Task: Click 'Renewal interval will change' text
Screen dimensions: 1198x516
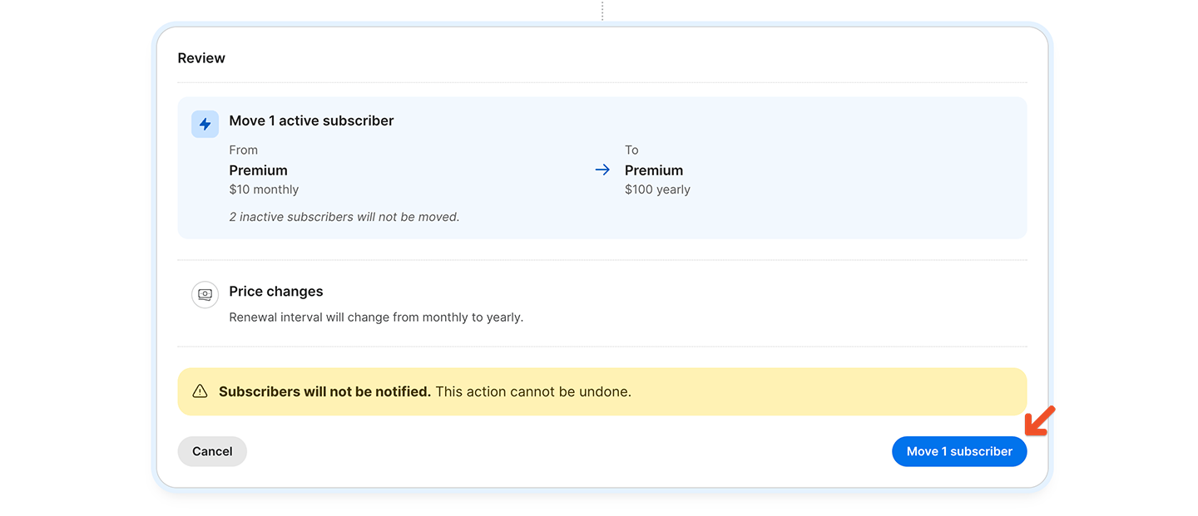Action: pos(376,317)
